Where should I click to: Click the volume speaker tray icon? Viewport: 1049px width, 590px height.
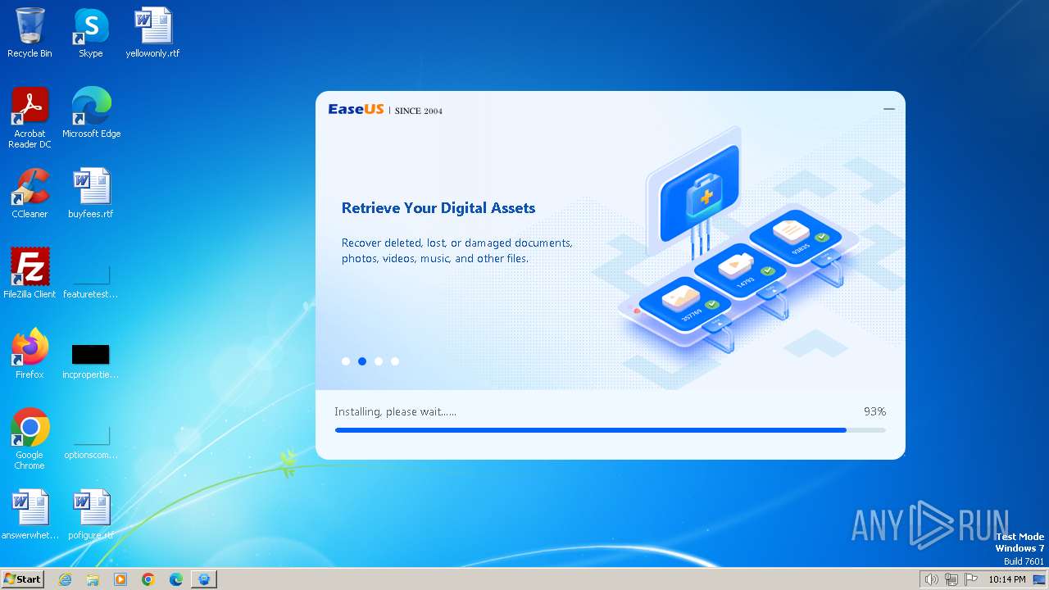click(x=931, y=579)
